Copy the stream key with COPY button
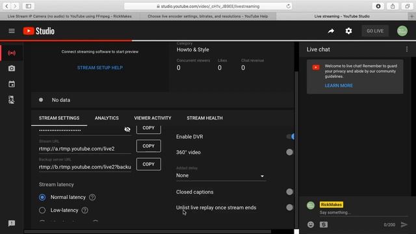The width and height of the screenshot is (416, 234). 149,129
